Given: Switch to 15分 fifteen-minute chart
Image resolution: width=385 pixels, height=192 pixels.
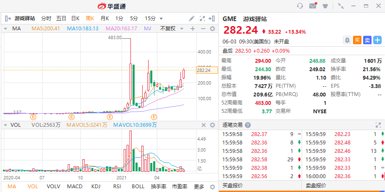Looking at the screenshot, I should coord(150,19).
